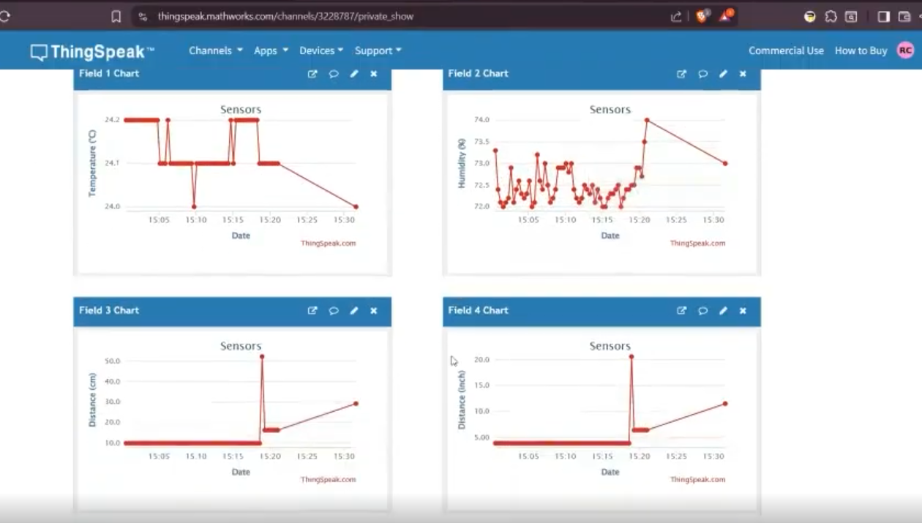Click the comment icon on Field 4 Chart

[702, 311]
